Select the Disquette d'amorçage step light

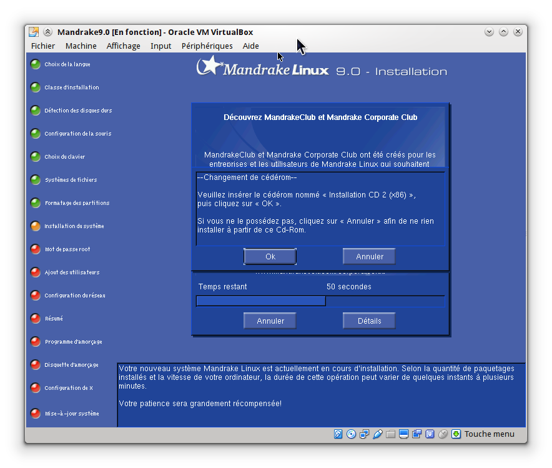click(x=36, y=365)
